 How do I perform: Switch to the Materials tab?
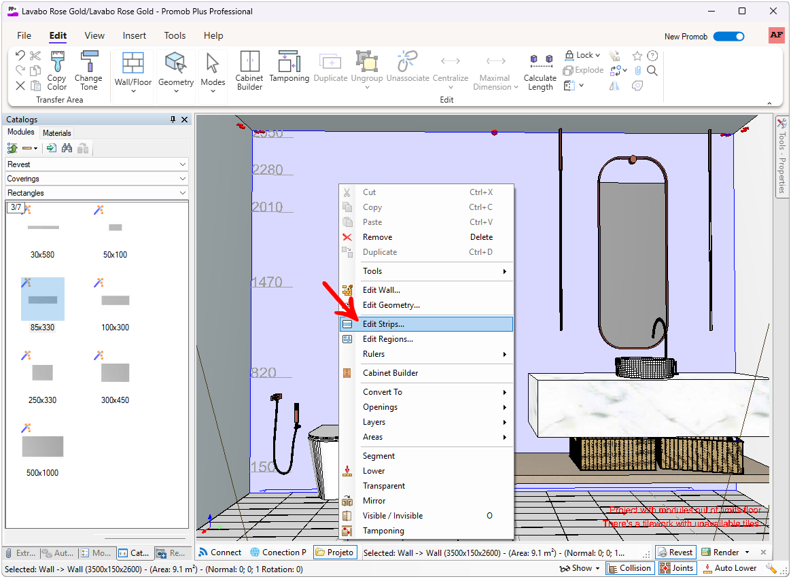[56, 133]
